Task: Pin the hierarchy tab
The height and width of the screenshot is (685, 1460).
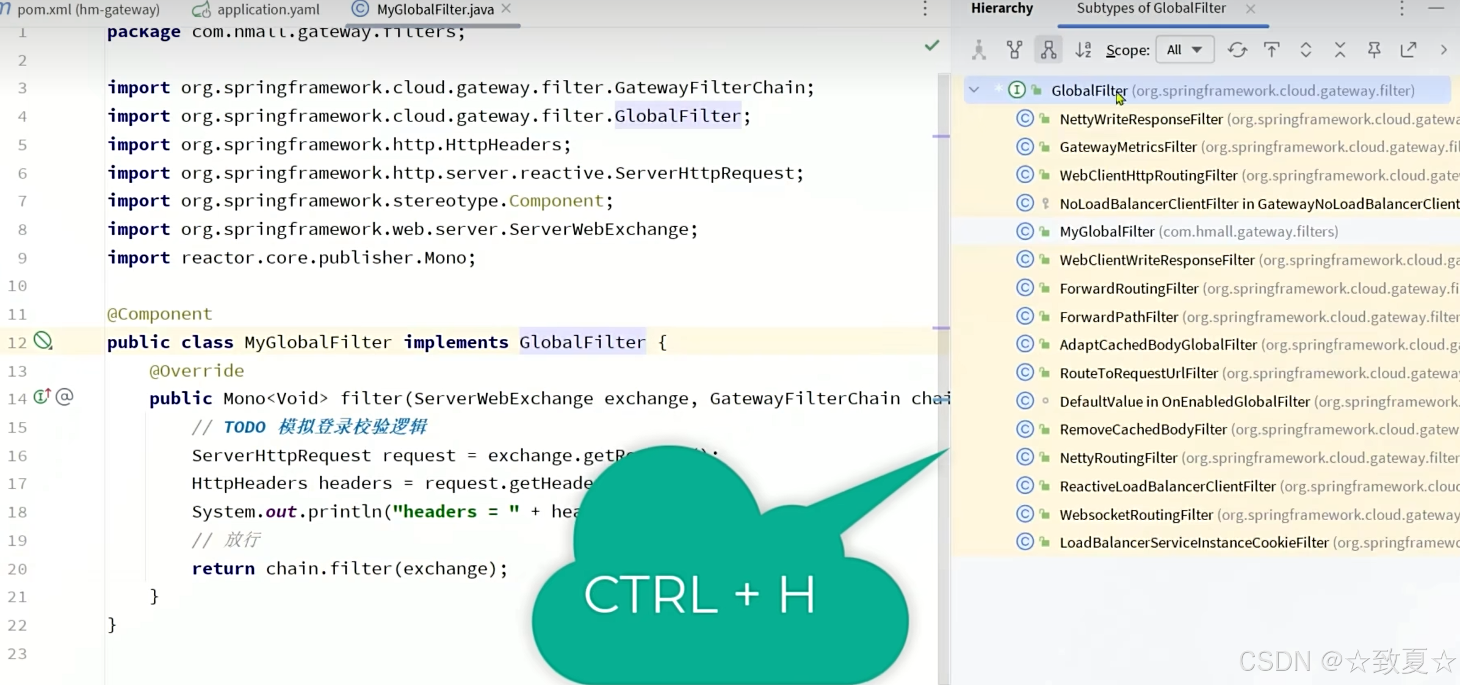Action: (1374, 50)
